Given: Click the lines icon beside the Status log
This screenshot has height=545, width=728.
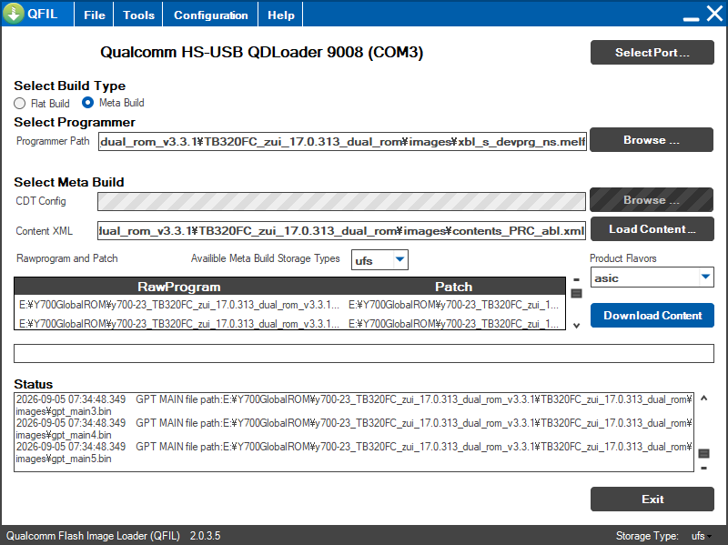Looking at the screenshot, I should point(703,453).
